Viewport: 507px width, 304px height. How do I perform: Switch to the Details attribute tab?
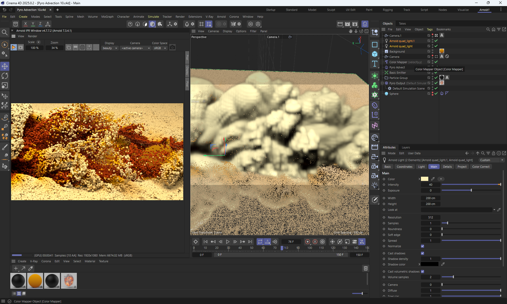pos(447,167)
